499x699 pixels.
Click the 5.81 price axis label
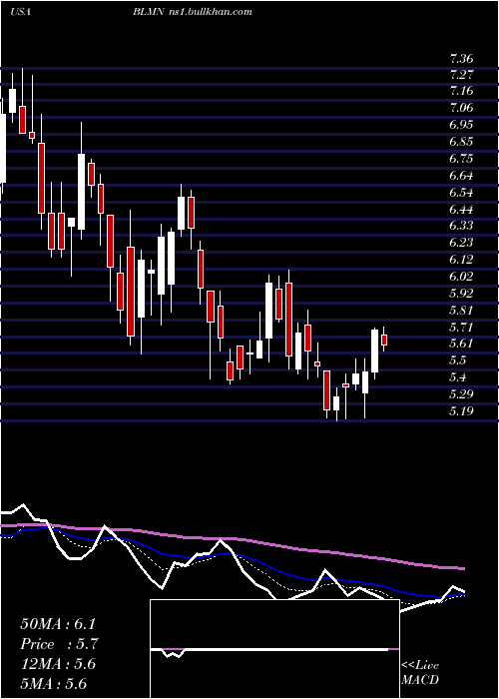(x=461, y=310)
